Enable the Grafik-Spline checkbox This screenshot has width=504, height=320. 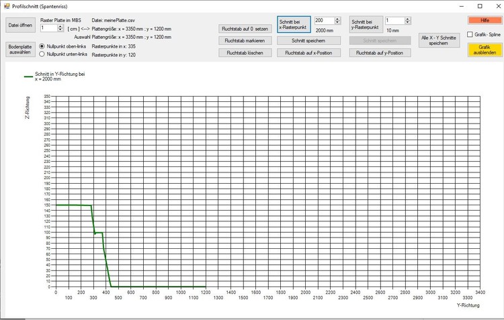[x=470, y=34]
